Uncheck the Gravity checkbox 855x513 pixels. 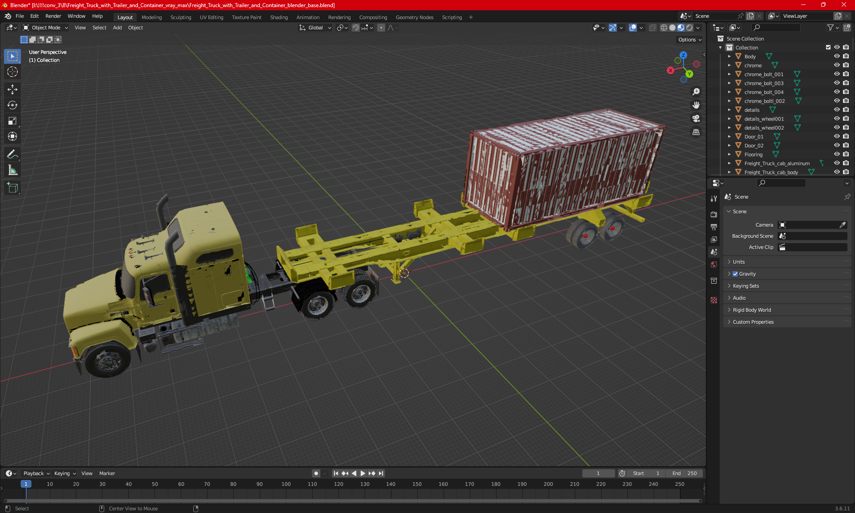click(x=735, y=274)
